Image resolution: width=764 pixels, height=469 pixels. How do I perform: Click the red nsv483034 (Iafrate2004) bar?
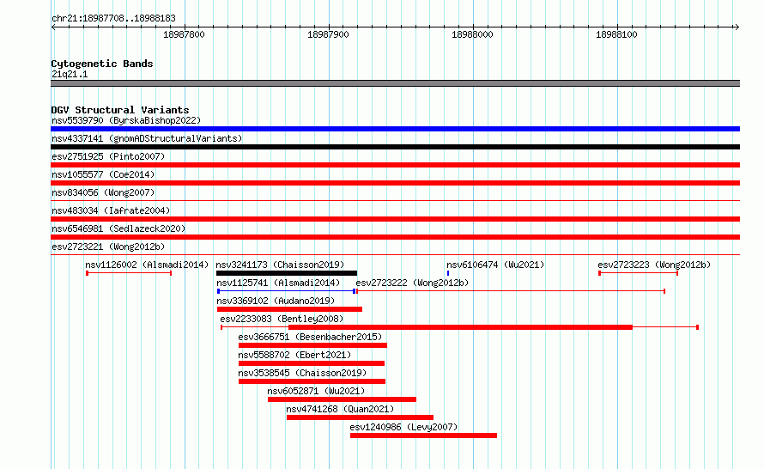click(x=395, y=219)
